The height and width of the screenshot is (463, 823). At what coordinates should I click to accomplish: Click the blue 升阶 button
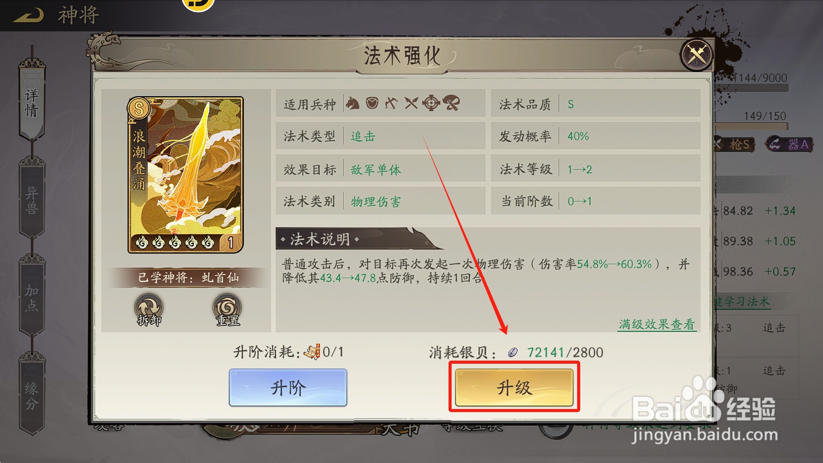click(288, 387)
